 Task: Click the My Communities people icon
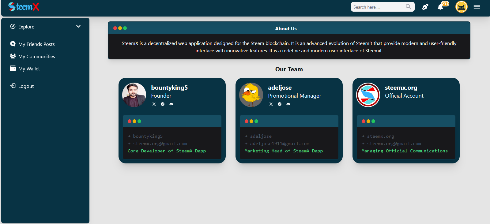click(x=13, y=56)
